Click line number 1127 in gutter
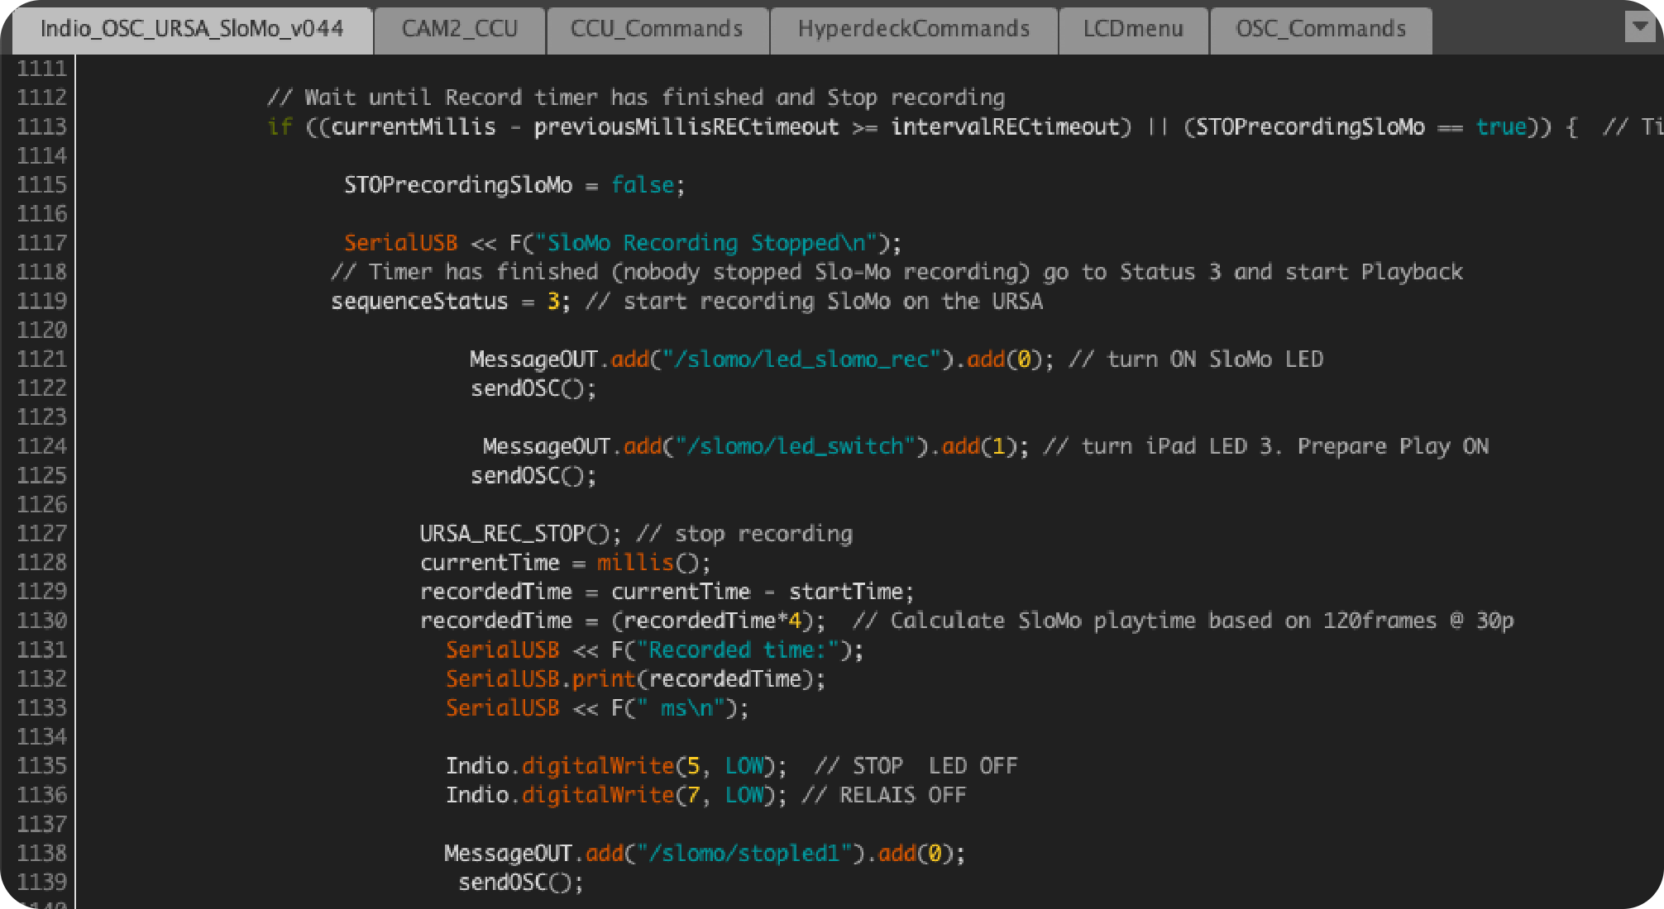Screen dimensions: 1664x909 pos(41,534)
